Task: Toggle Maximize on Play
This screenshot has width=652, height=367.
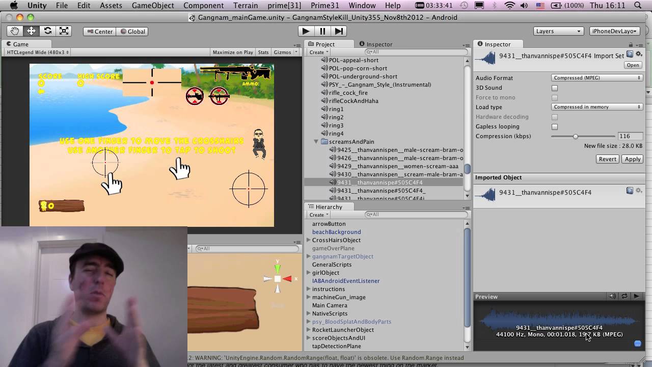Action: pyautogui.click(x=233, y=52)
